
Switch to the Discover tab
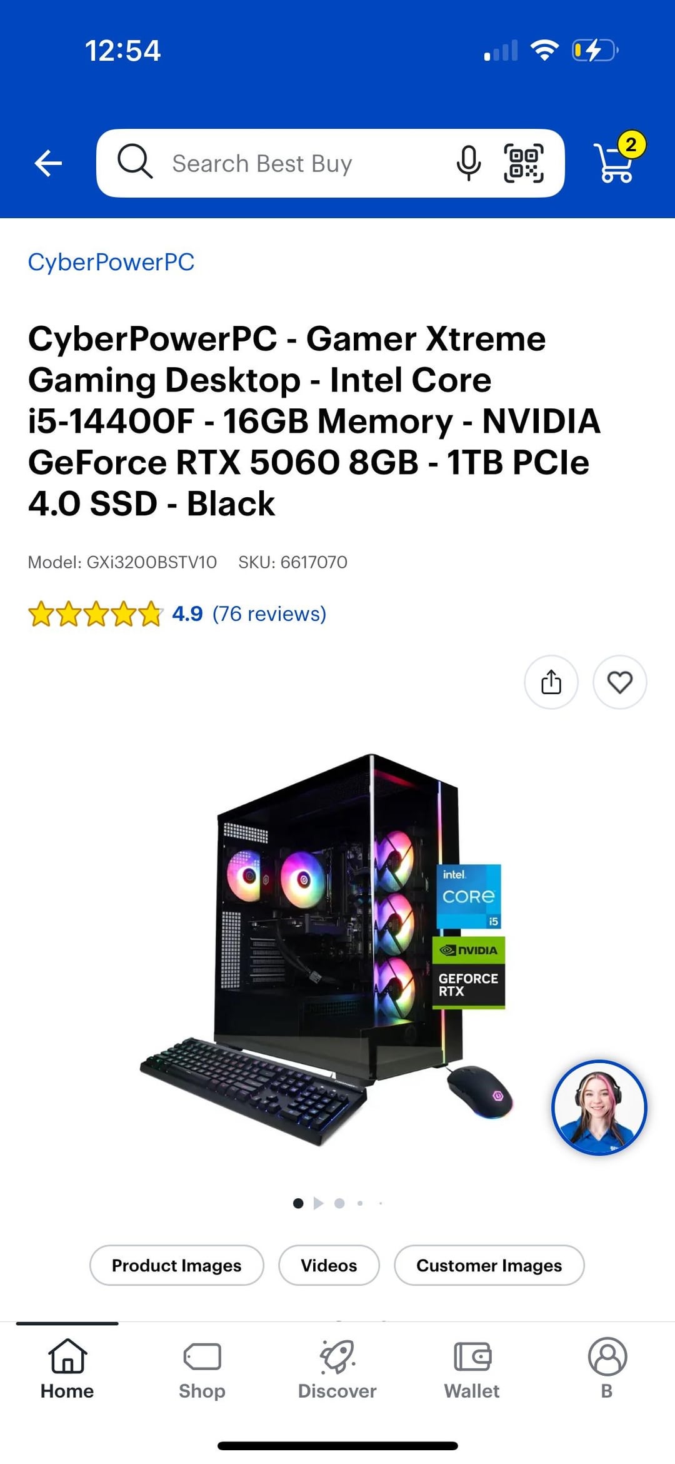337,1370
